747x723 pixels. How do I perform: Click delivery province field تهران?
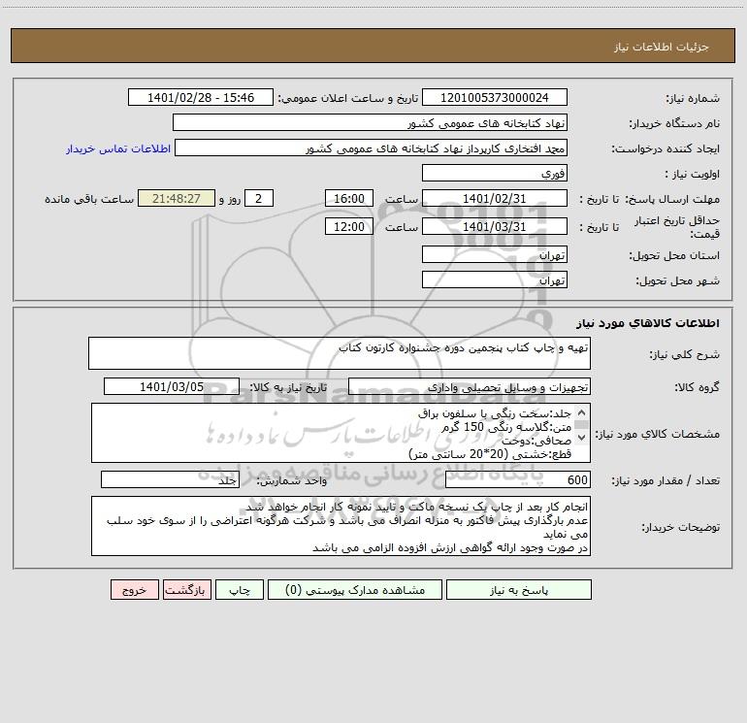495,254
